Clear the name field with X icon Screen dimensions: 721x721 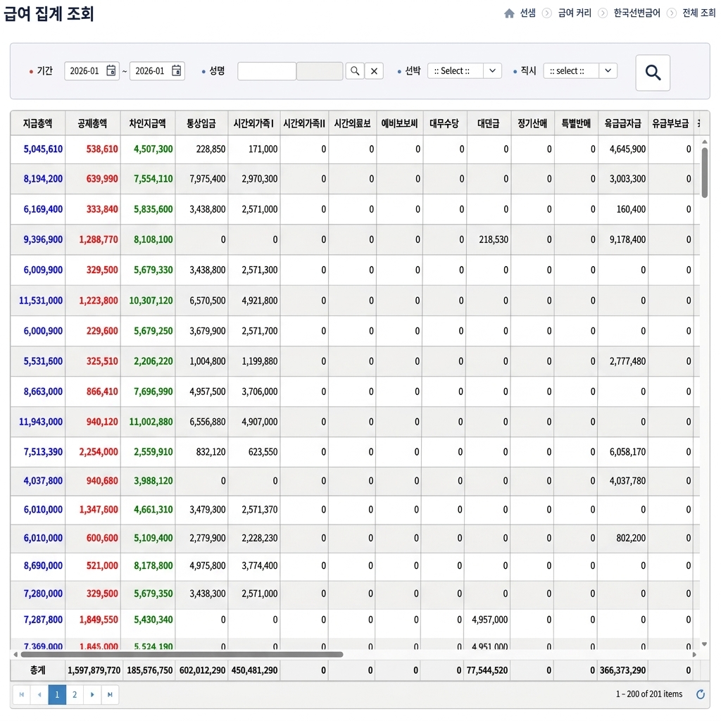pyautogui.click(x=375, y=71)
